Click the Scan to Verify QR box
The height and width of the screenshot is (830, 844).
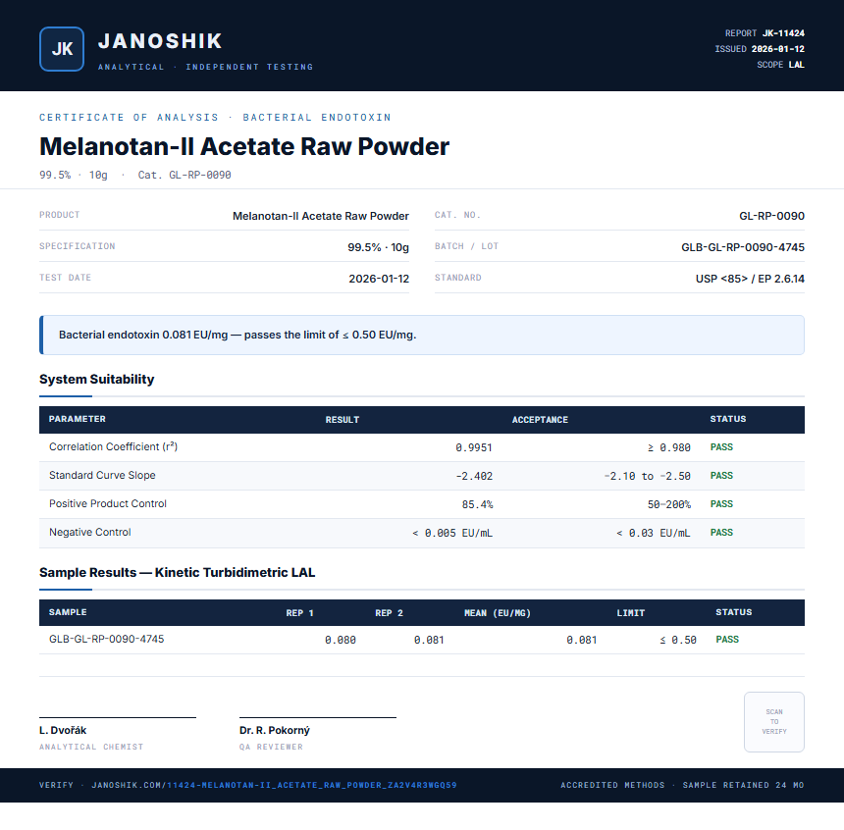coord(774,722)
